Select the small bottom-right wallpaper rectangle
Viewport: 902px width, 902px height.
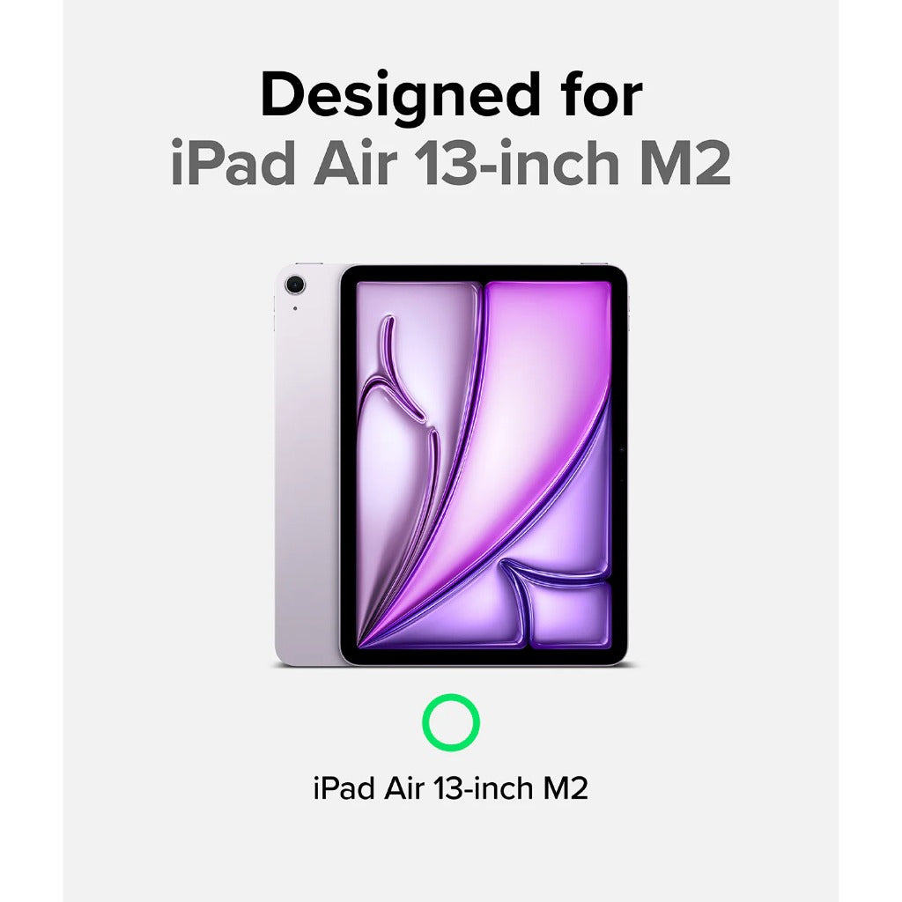point(570,614)
